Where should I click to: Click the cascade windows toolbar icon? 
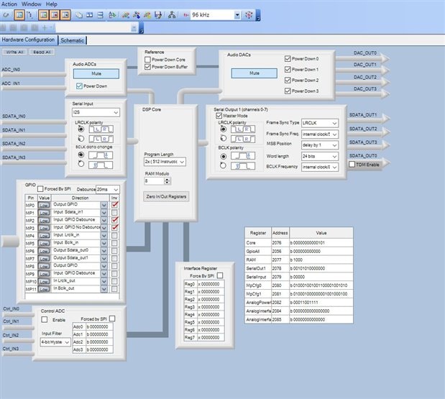(79, 15)
